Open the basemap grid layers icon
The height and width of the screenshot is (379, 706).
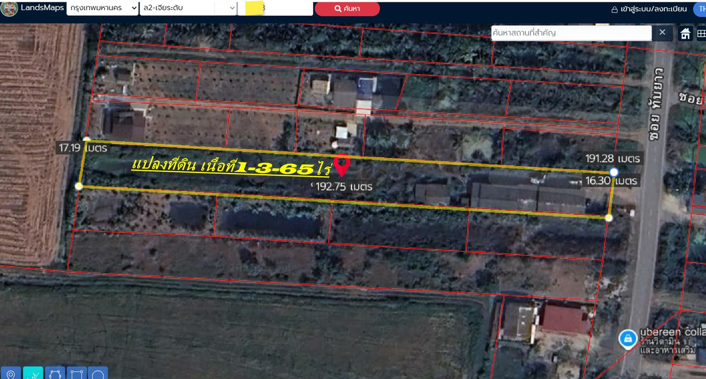click(x=701, y=33)
